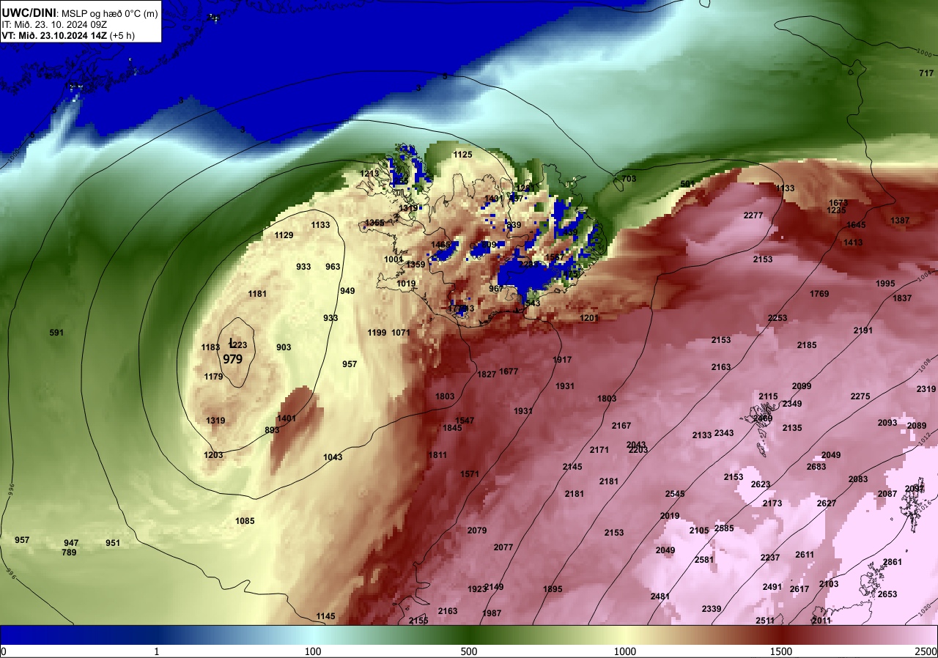Image resolution: width=938 pixels, height=658 pixels.
Task: Click the 2653 height value
Action: (887, 594)
